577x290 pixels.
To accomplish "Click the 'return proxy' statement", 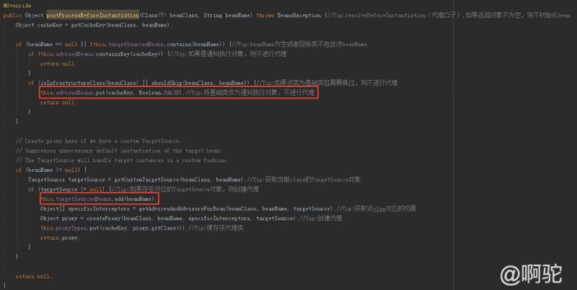I will click(59, 237).
